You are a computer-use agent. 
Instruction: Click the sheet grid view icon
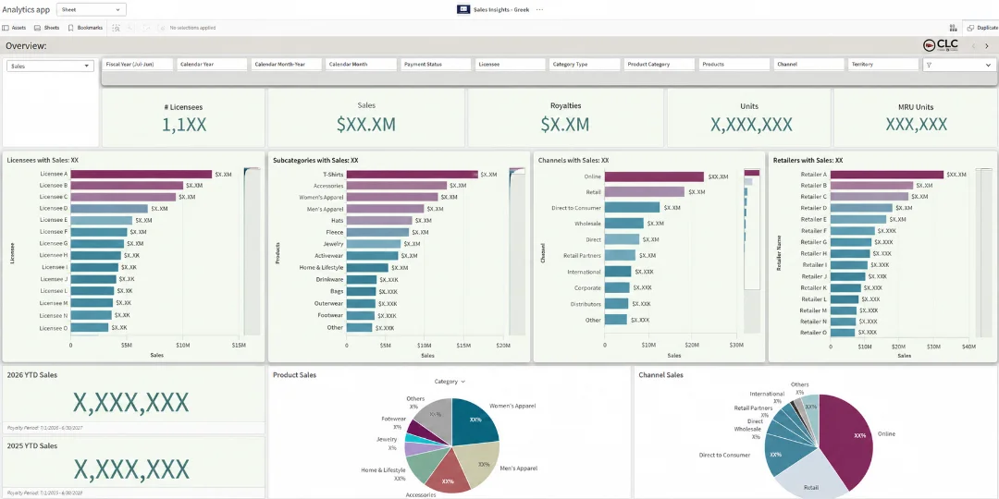[x=953, y=28]
